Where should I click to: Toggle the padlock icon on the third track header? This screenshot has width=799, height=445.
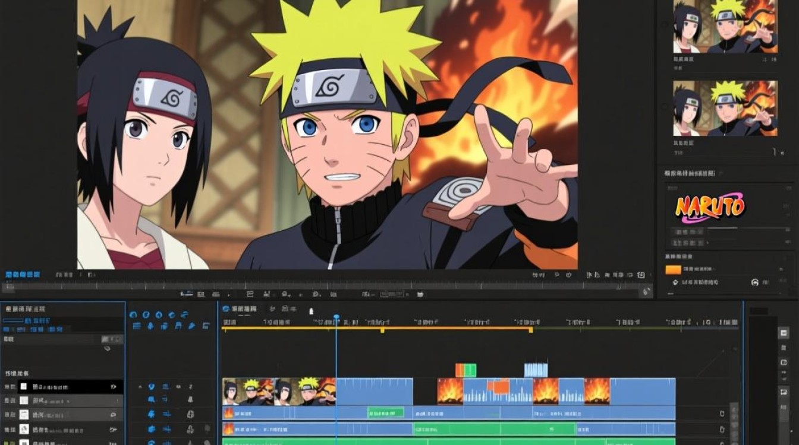190,414
